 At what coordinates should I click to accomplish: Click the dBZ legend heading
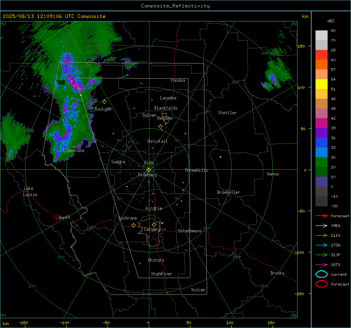pyautogui.click(x=331, y=21)
